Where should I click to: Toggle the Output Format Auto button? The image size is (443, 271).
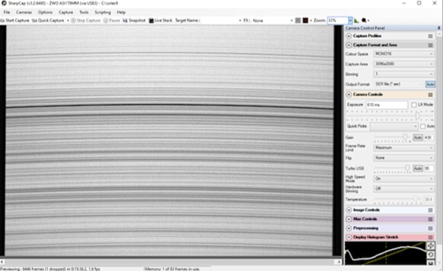(430, 85)
